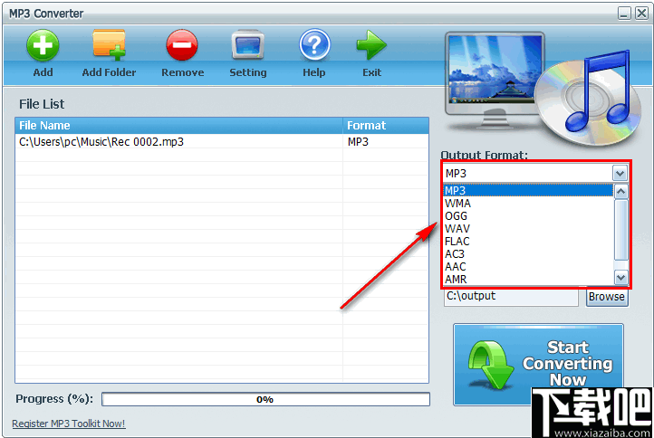Select AMR output format
The height and width of the screenshot is (438, 654).
pyautogui.click(x=528, y=280)
